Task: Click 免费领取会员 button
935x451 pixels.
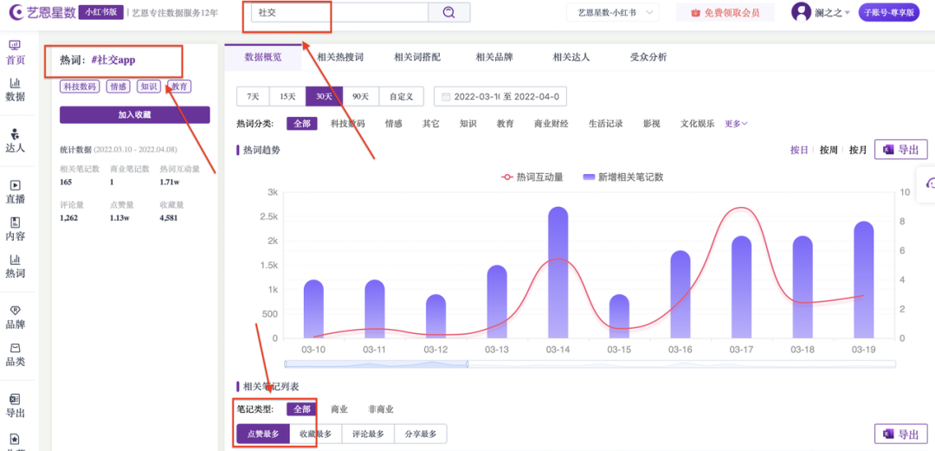Action: 725,12
